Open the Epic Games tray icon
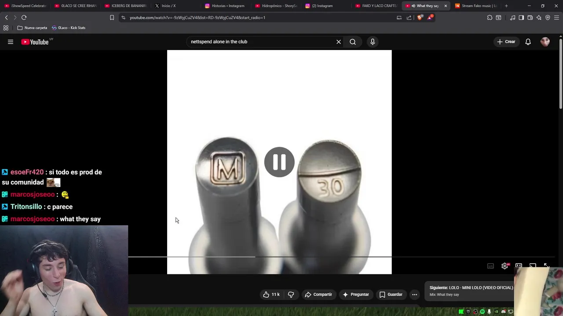The image size is (563, 316). [x=468, y=312]
